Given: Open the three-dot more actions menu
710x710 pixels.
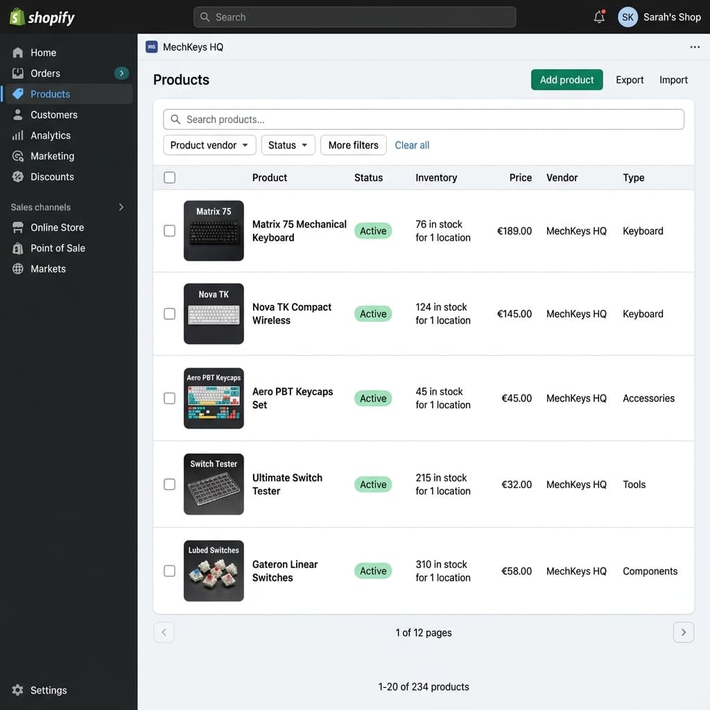Looking at the screenshot, I should (x=695, y=47).
